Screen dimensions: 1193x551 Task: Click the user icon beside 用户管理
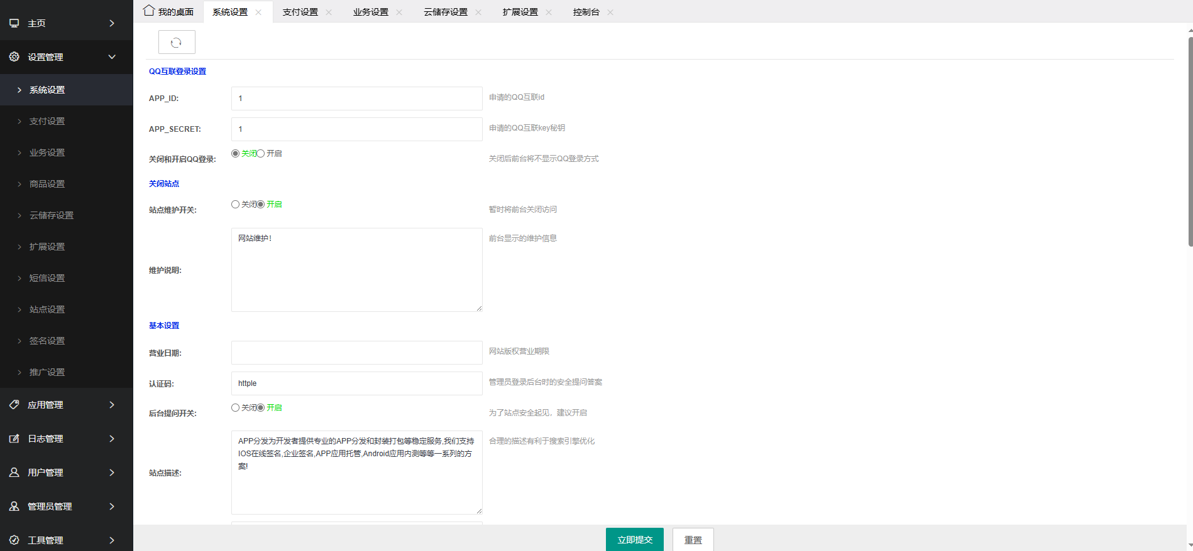(14, 473)
